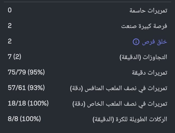Viewport: 175px width, 133px height.
Task: Click the 0 value for تمريرات حاسمة
Action: pos(10,10)
